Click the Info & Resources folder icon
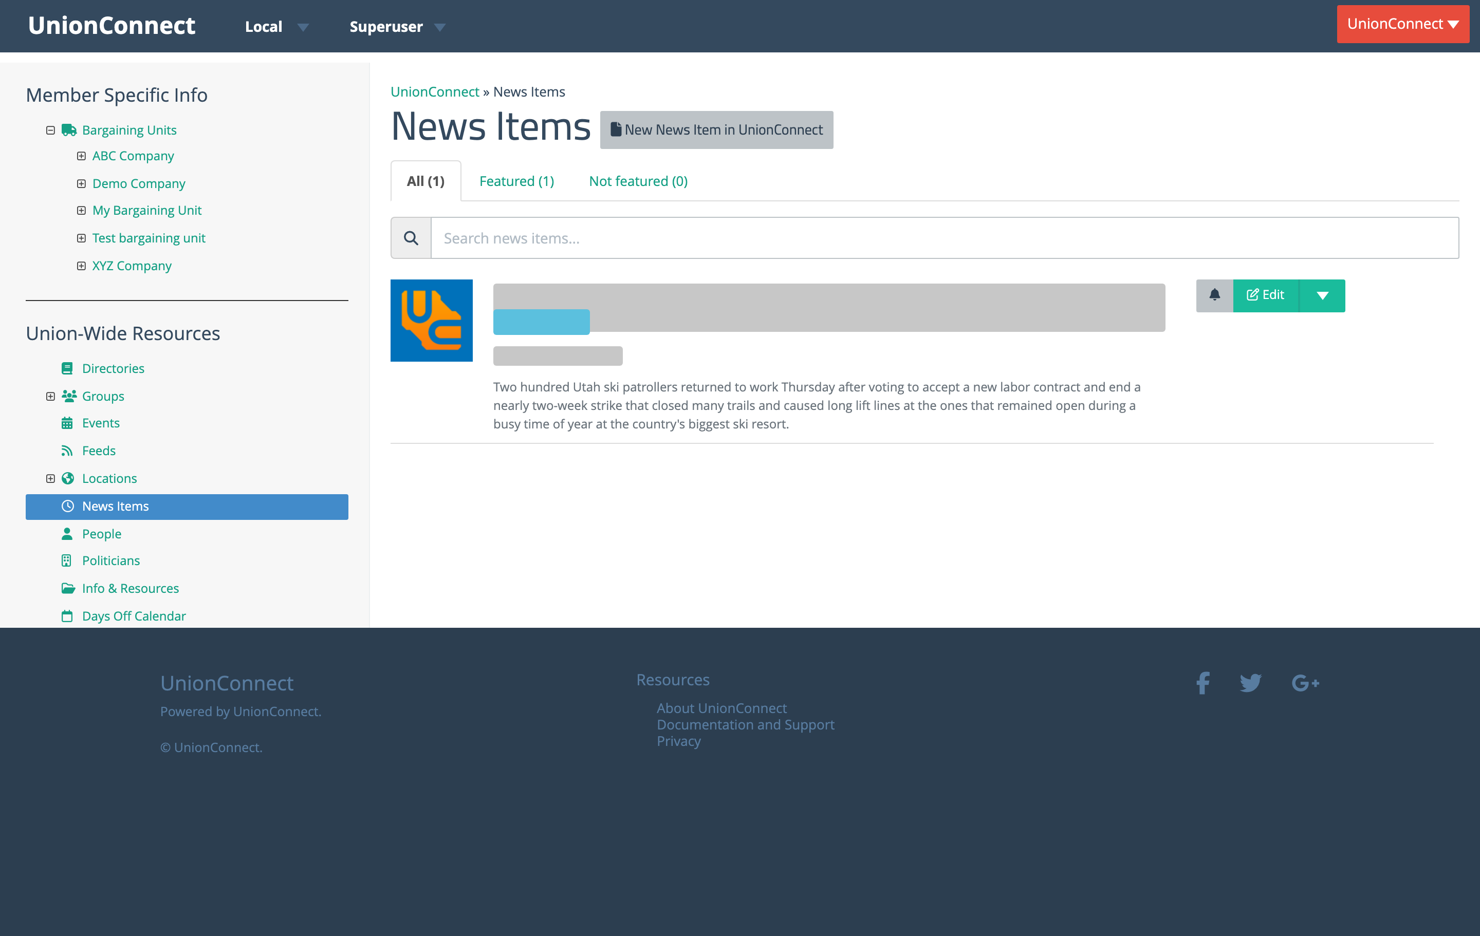 click(x=68, y=588)
